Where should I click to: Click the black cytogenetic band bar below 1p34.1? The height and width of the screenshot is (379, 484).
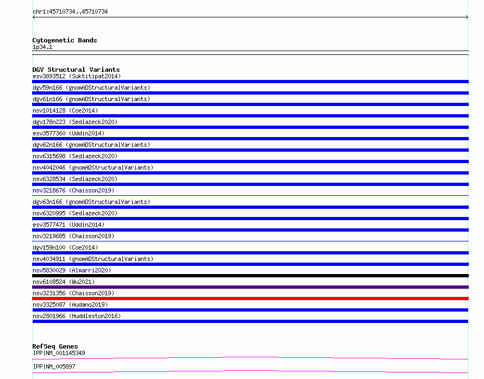[x=250, y=53]
